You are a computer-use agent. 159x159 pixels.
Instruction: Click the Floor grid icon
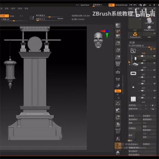[x=118, y=72]
